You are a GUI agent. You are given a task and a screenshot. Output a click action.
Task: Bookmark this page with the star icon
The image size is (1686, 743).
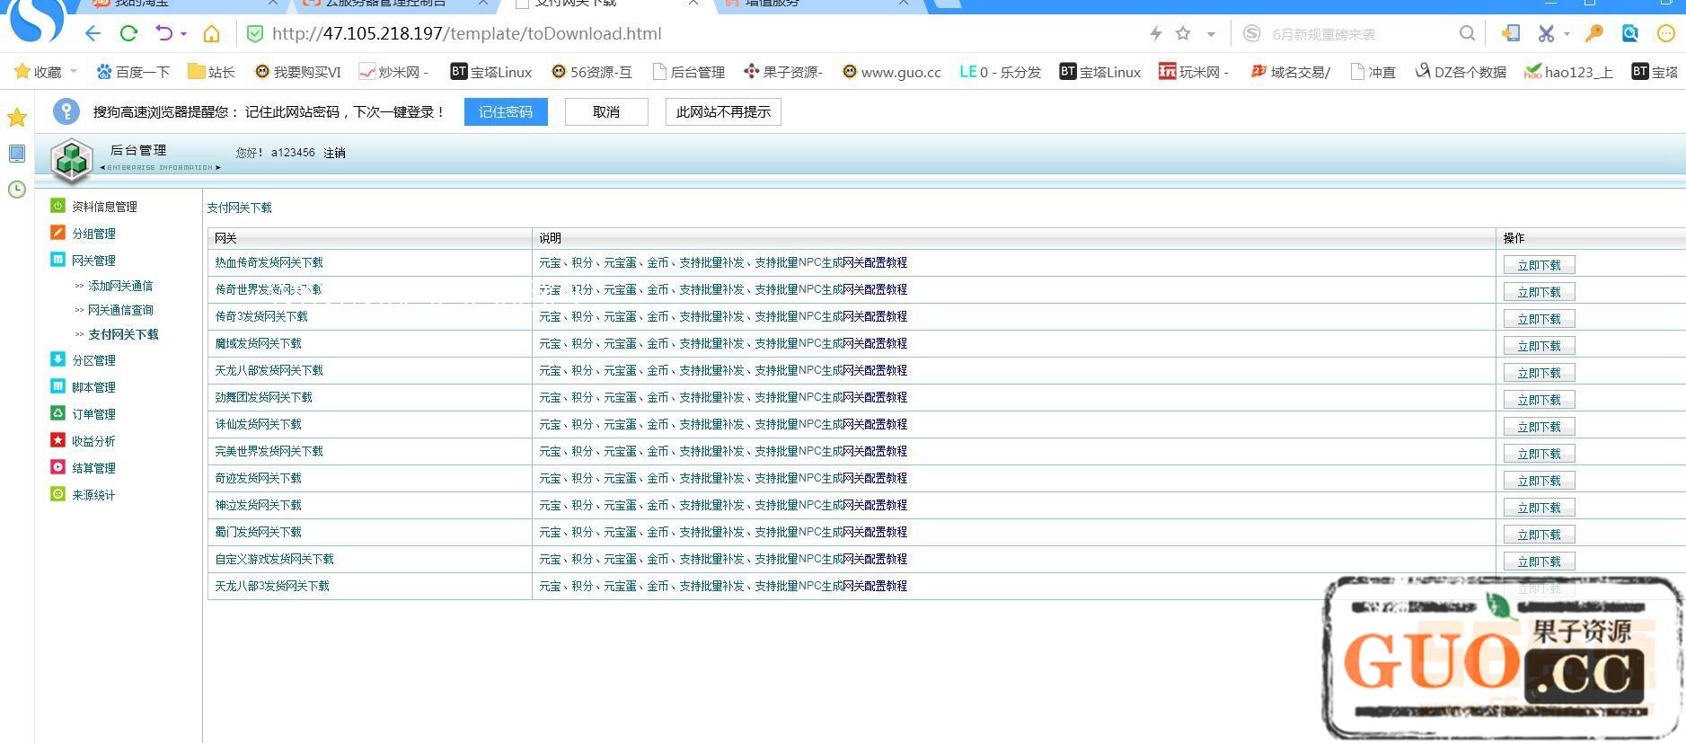tap(1183, 34)
